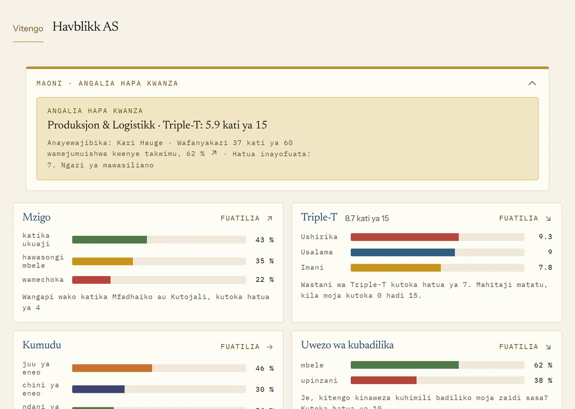Click the "8.7 kati ya 15" score
Viewport: 575px width, 409px height.
(367, 219)
